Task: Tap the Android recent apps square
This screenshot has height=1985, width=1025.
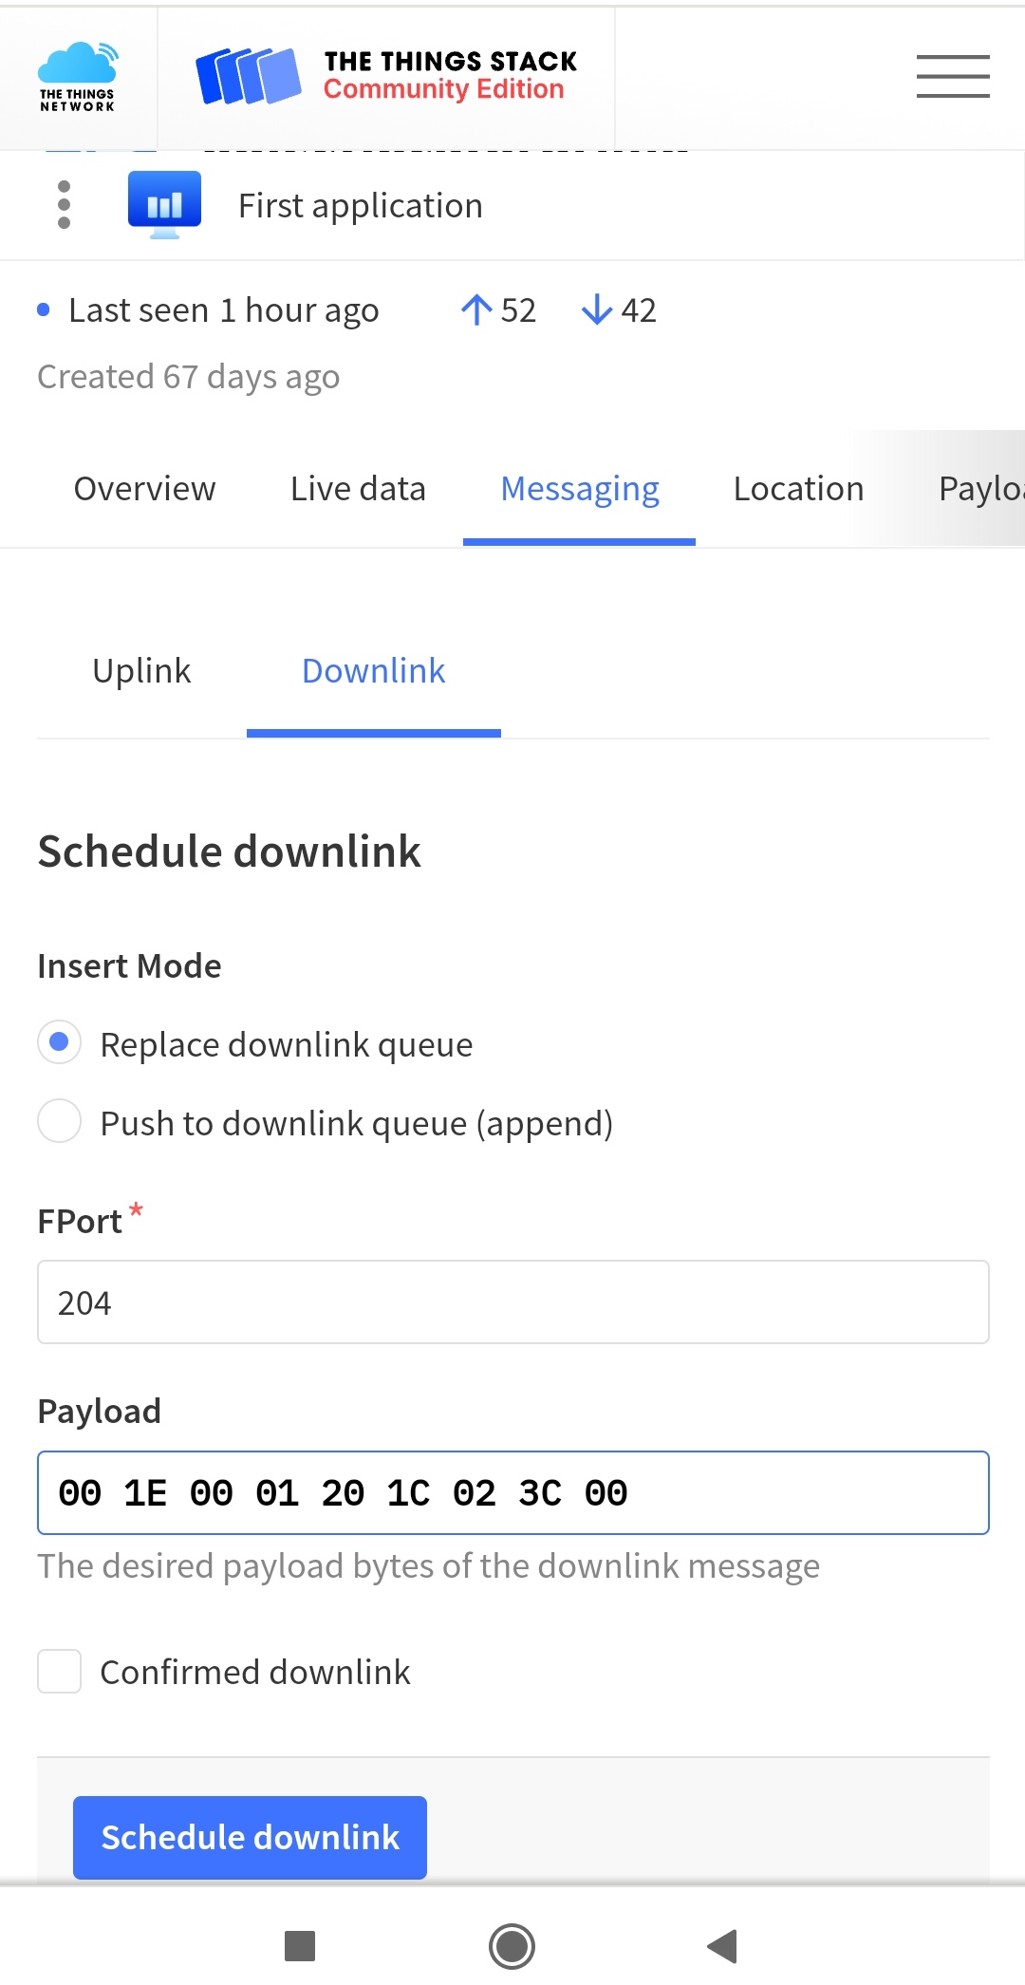Action: point(300,1946)
